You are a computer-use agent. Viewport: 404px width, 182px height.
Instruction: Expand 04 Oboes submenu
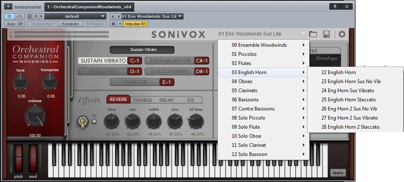click(x=263, y=81)
